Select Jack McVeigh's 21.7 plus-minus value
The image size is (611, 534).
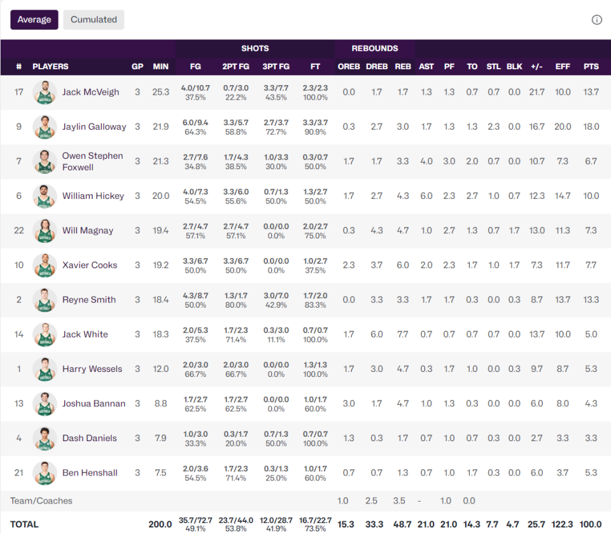point(537,92)
